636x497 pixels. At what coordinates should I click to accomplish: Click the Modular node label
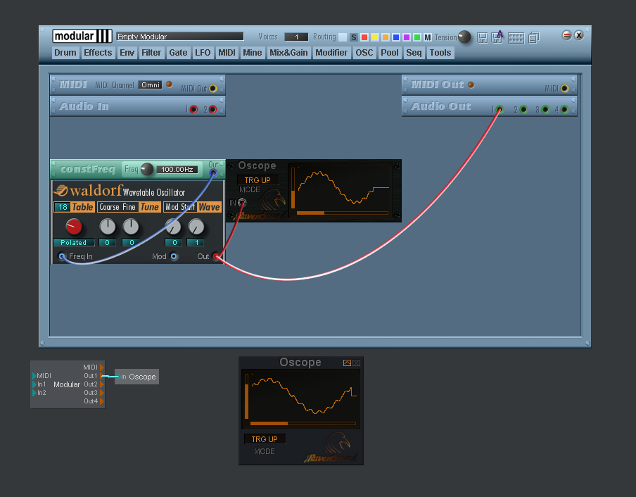67,384
